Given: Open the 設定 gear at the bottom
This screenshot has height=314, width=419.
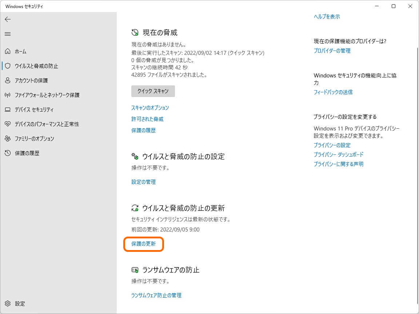Looking at the screenshot, I should (16, 304).
